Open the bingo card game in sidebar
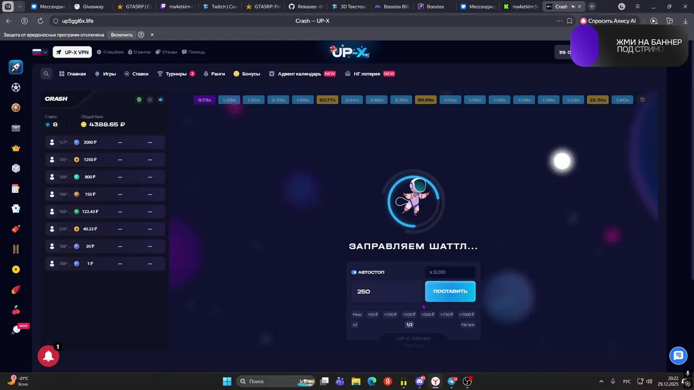The height and width of the screenshot is (390, 694). (x=16, y=188)
